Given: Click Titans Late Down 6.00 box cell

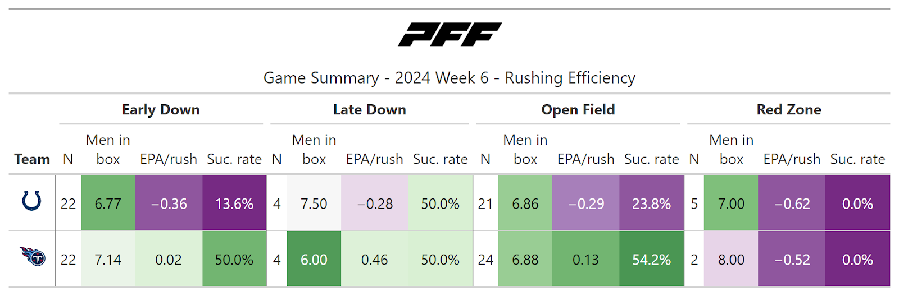Looking at the screenshot, I should (314, 260).
